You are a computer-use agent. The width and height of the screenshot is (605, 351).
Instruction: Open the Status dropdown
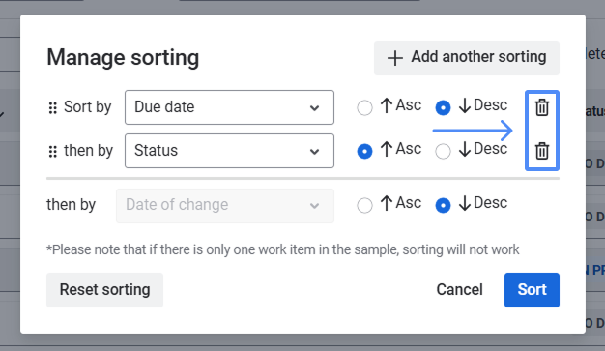click(229, 151)
